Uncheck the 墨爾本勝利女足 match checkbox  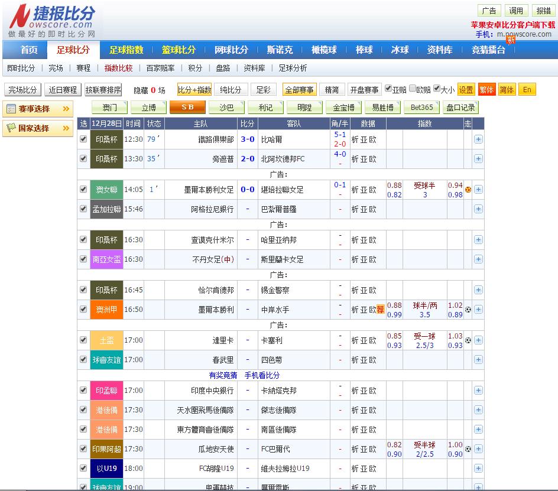pyautogui.click(x=83, y=189)
